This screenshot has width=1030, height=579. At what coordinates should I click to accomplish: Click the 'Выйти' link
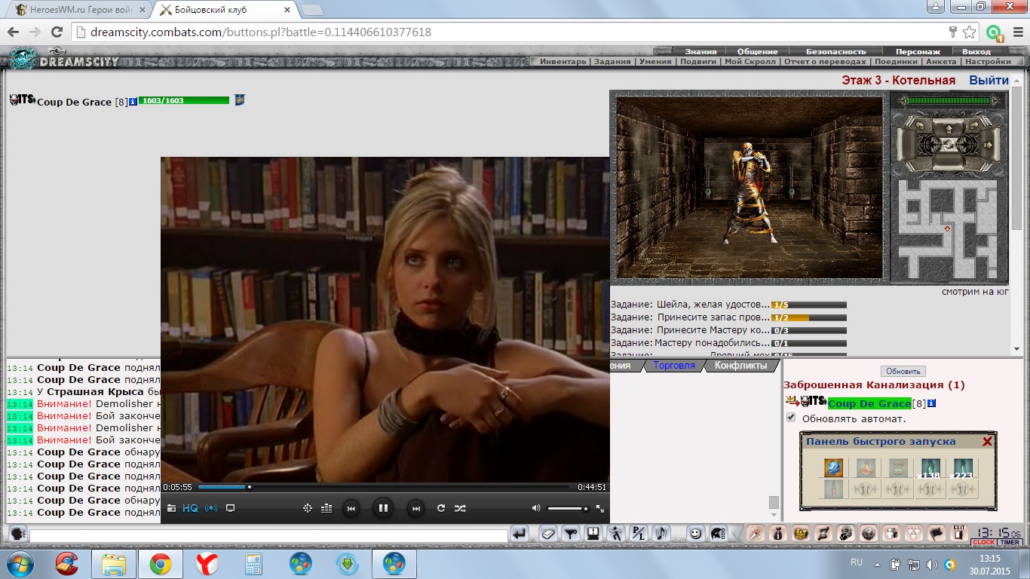(x=989, y=80)
